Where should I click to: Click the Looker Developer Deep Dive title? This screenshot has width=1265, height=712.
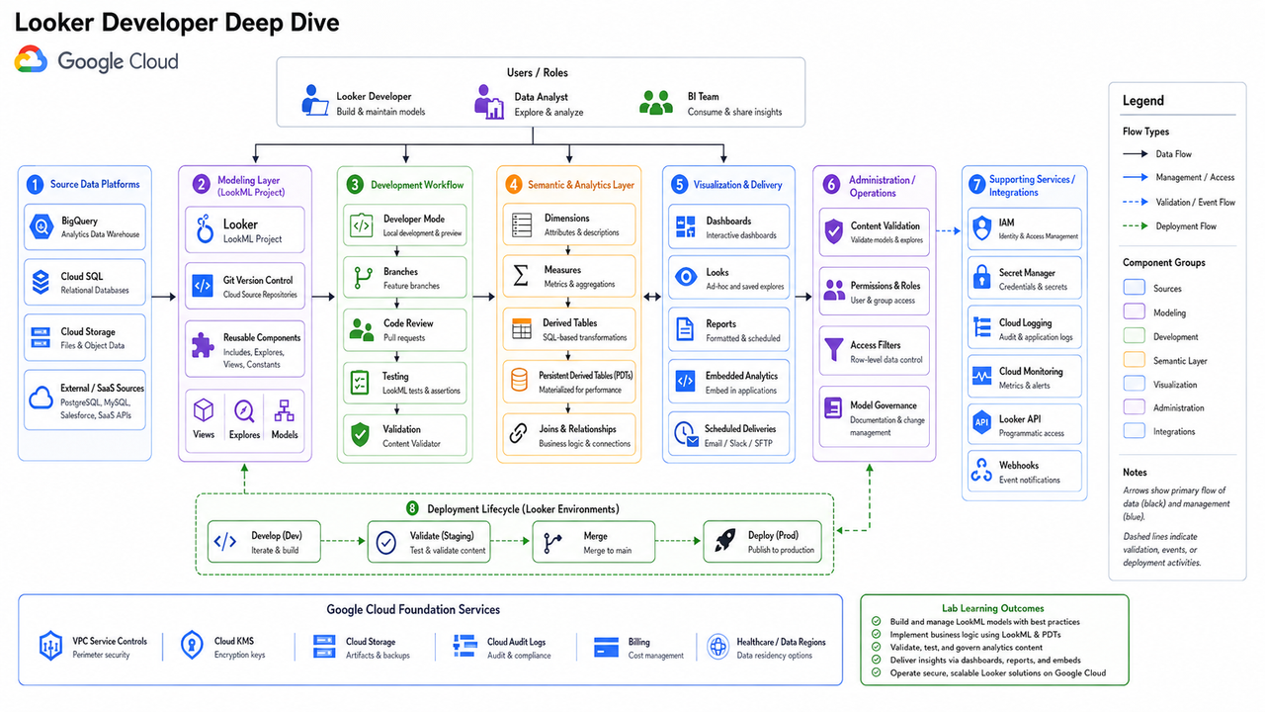[x=177, y=23]
